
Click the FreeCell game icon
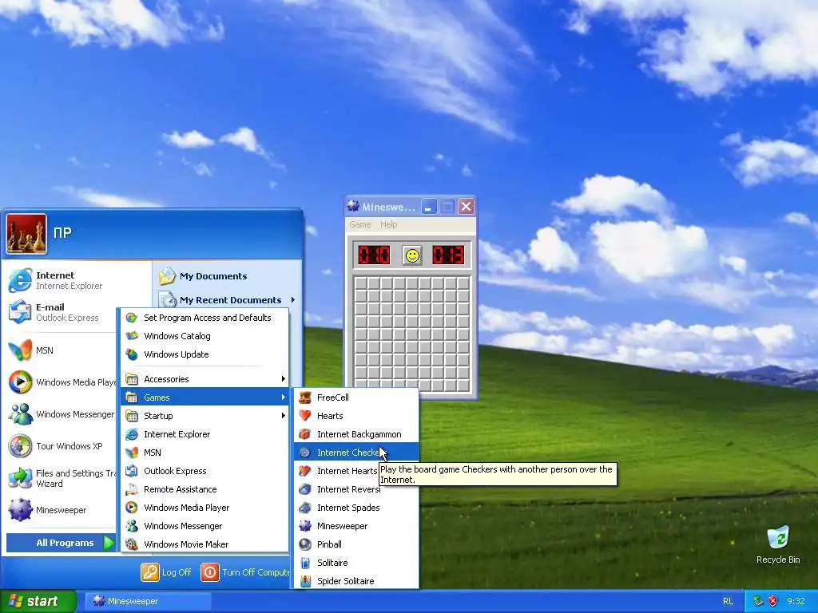pos(305,397)
